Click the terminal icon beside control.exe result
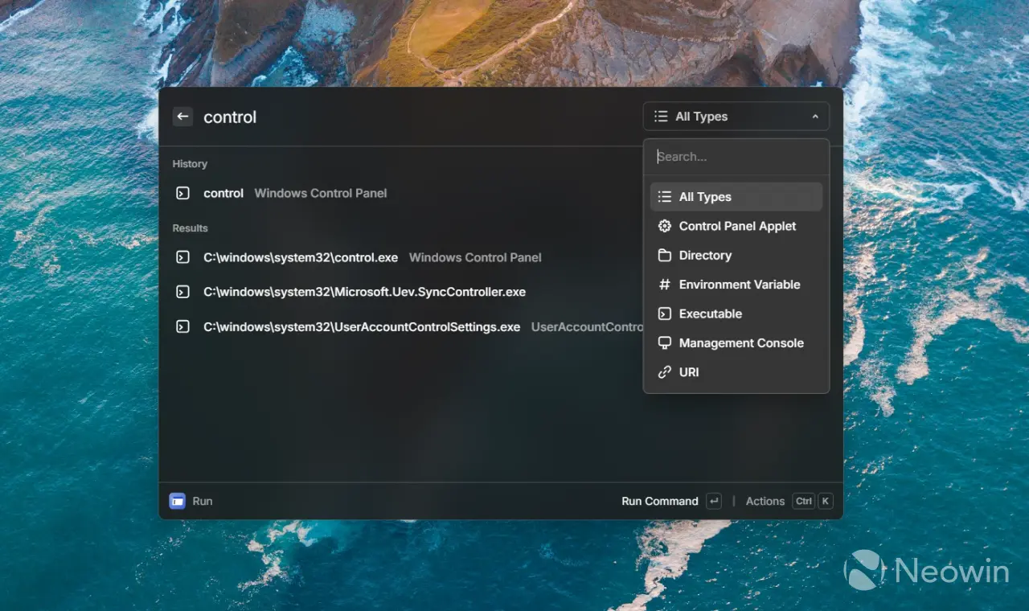 coord(182,257)
